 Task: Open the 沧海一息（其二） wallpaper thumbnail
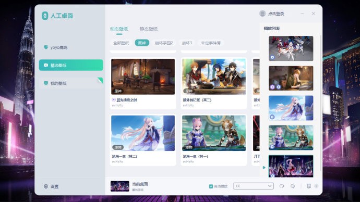pos(143,133)
